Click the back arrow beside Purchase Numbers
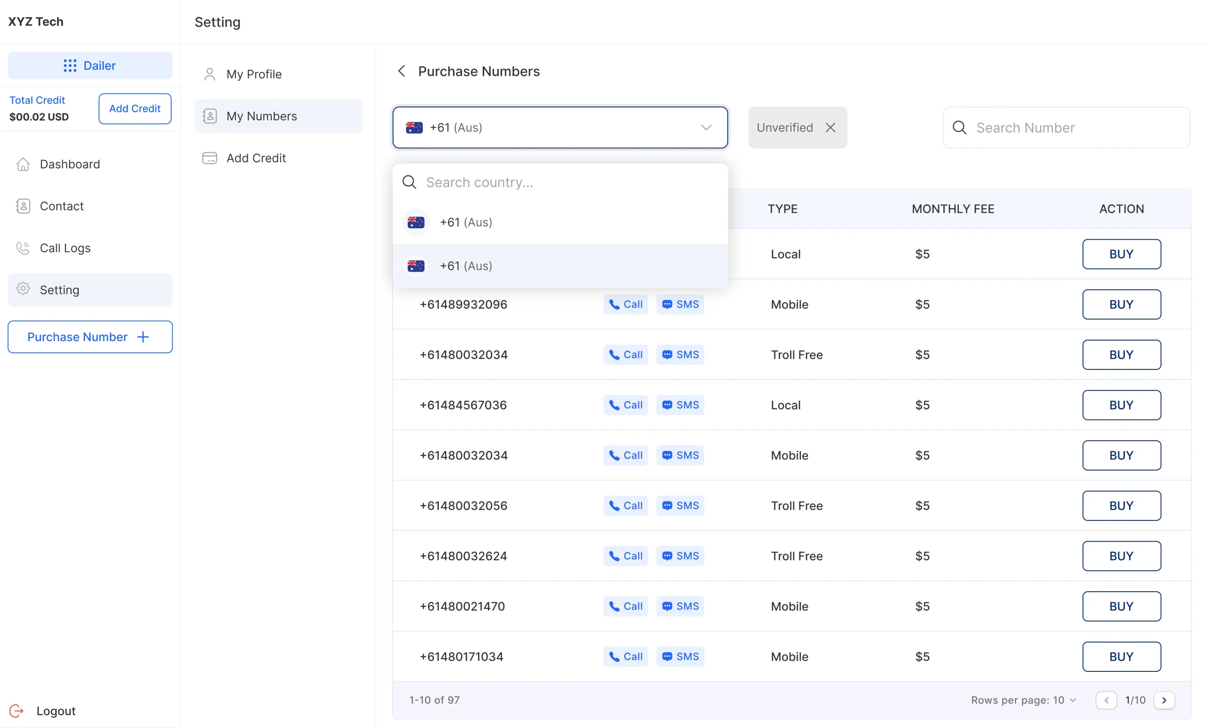1208x728 pixels. tap(402, 71)
